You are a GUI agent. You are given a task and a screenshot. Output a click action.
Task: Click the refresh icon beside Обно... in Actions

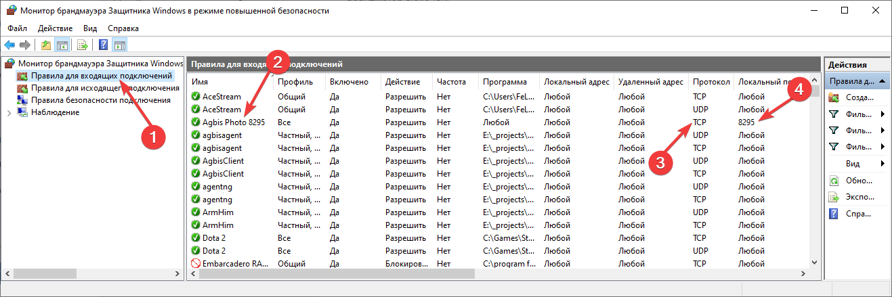tap(833, 181)
